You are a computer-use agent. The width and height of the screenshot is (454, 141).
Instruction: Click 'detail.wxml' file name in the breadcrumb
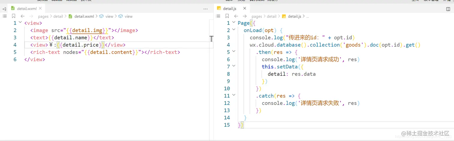pyautogui.click(x=84, y=16)
